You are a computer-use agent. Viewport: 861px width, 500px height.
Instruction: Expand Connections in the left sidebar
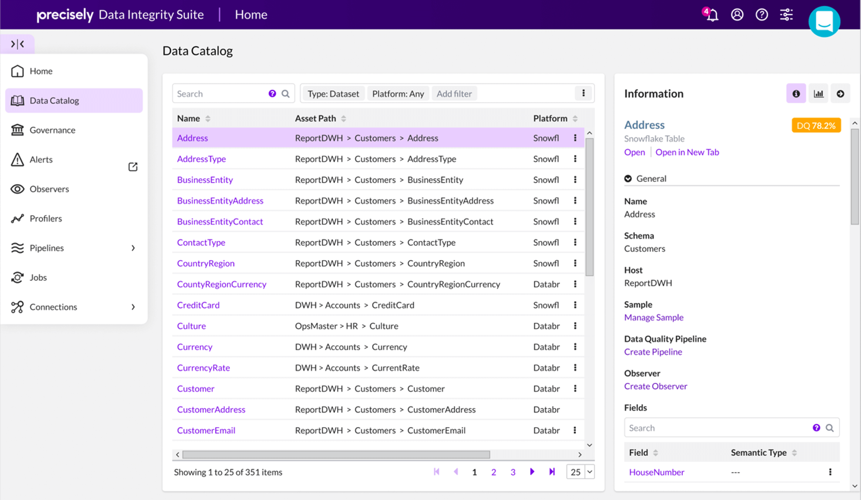point(133,306)
